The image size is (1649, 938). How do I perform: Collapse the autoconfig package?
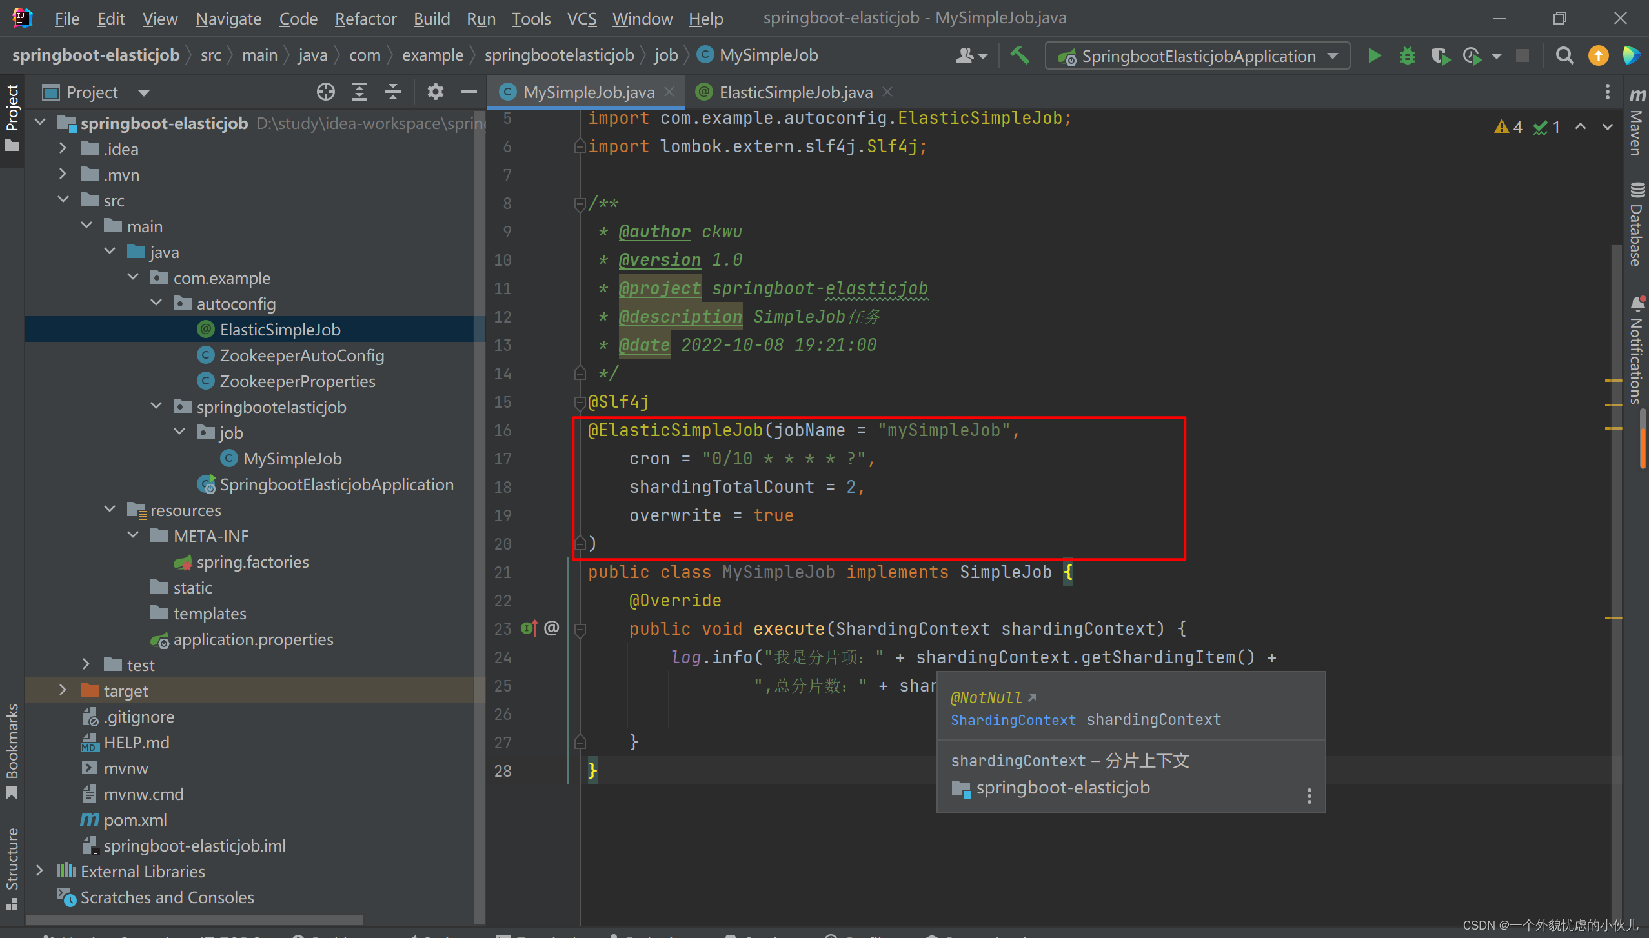click(x=156, y=303)
